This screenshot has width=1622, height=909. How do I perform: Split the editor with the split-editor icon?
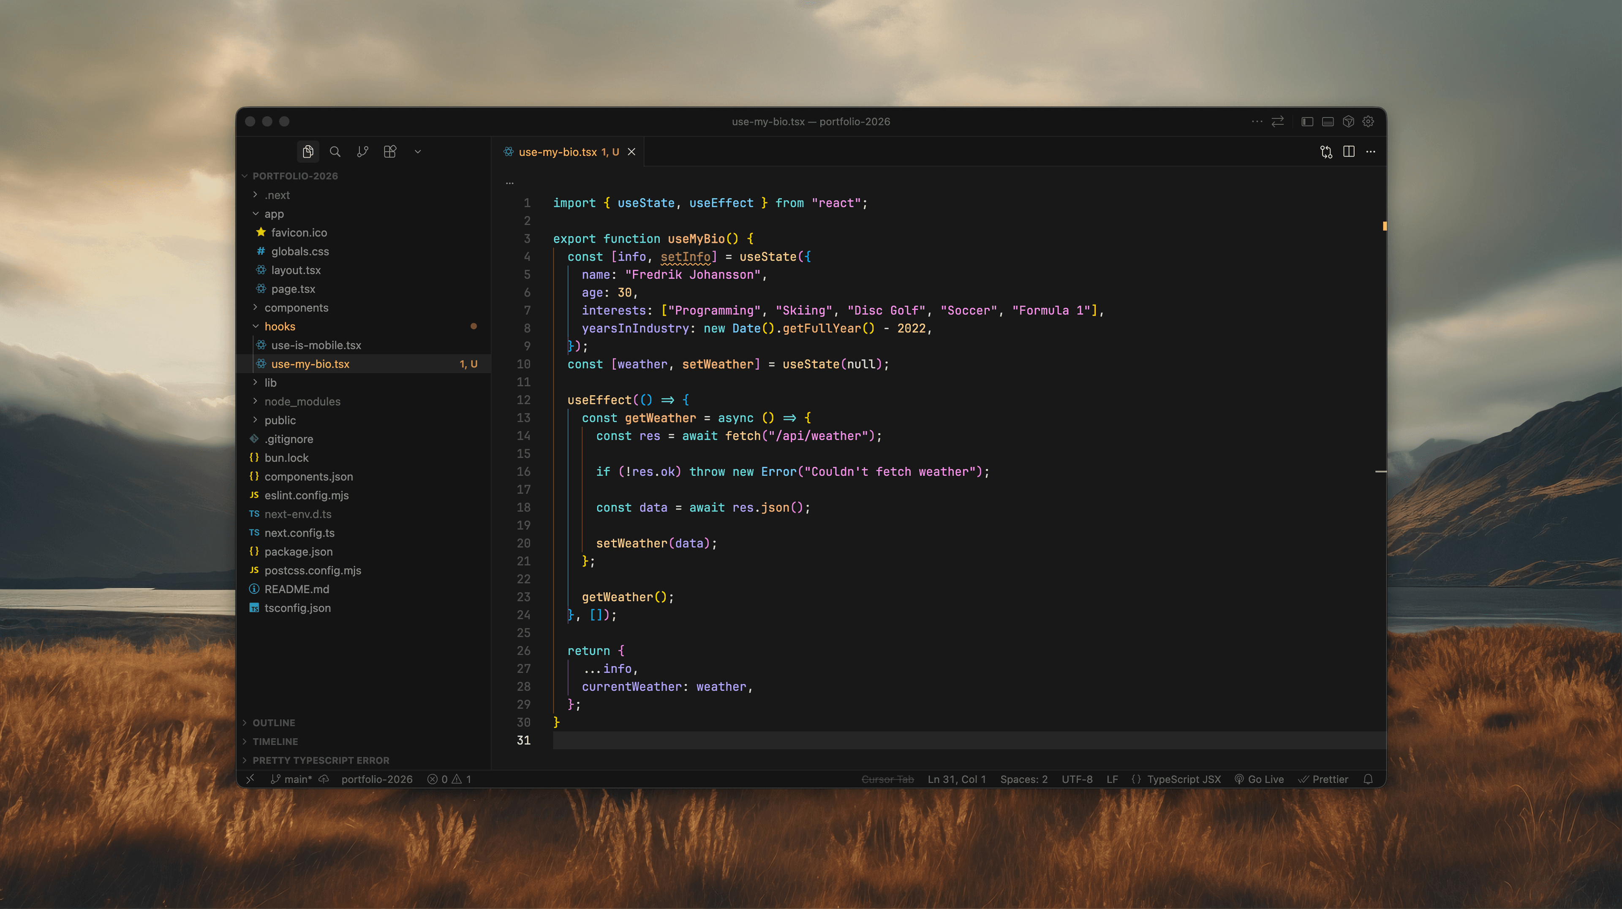(1348, 152)
